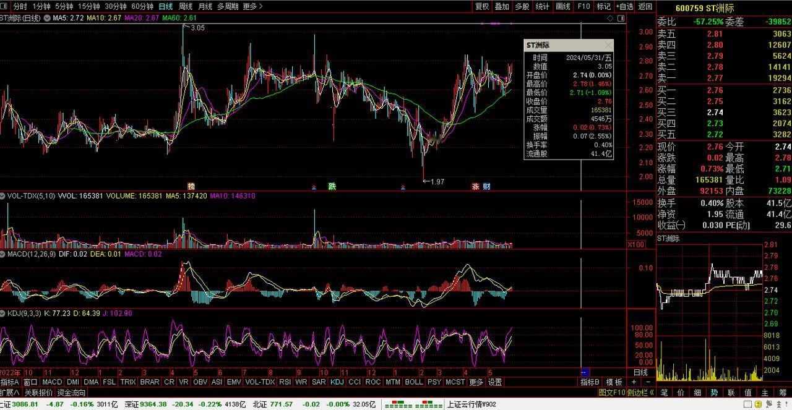Screen dimensions: 792x410
Task: Click the 多股 multi-stock button
Action: [522, 6]
